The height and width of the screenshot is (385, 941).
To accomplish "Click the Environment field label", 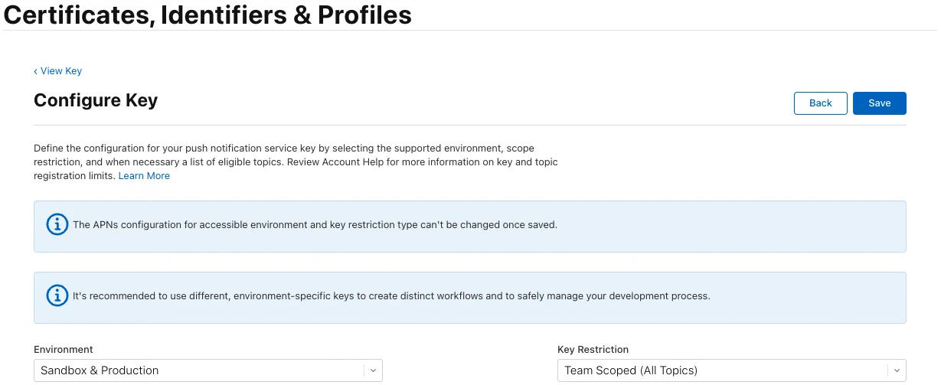I will coord(64,350).
